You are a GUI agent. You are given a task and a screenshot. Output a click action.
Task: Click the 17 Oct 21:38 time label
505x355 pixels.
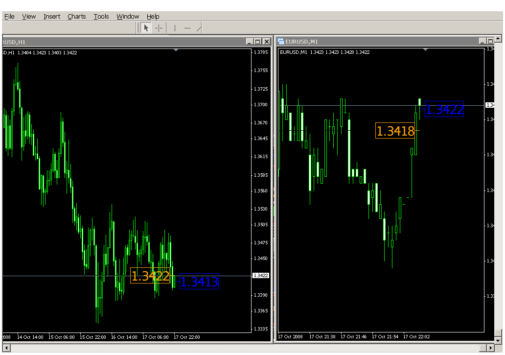click(x=322, y=337)
